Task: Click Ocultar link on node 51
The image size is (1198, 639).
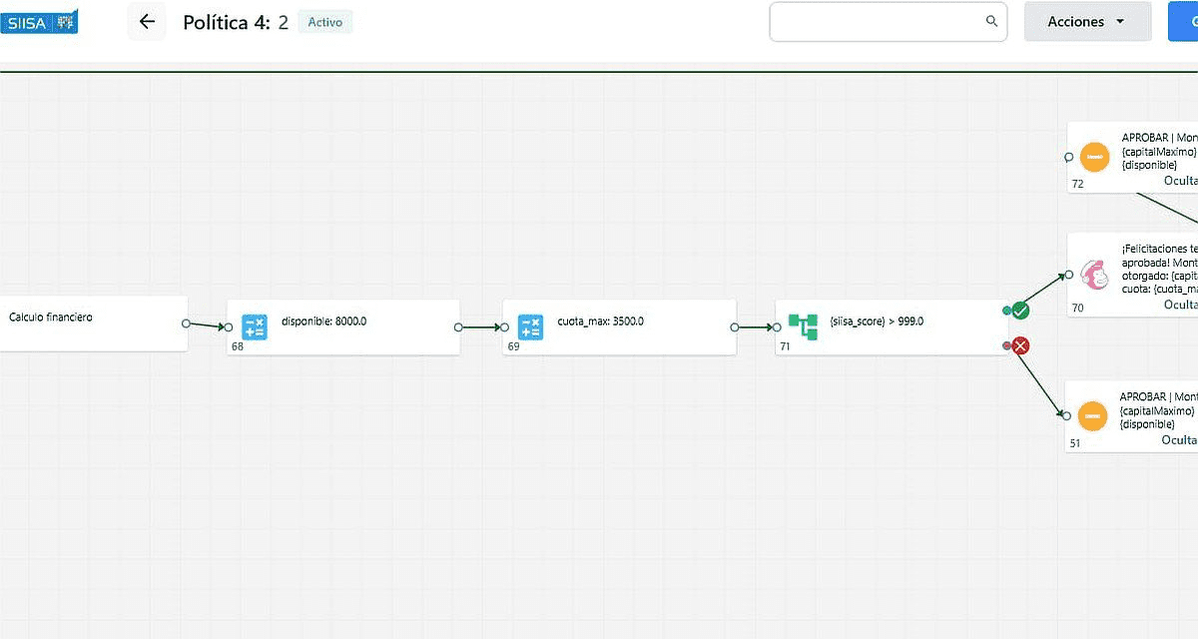Action: 1179,439
